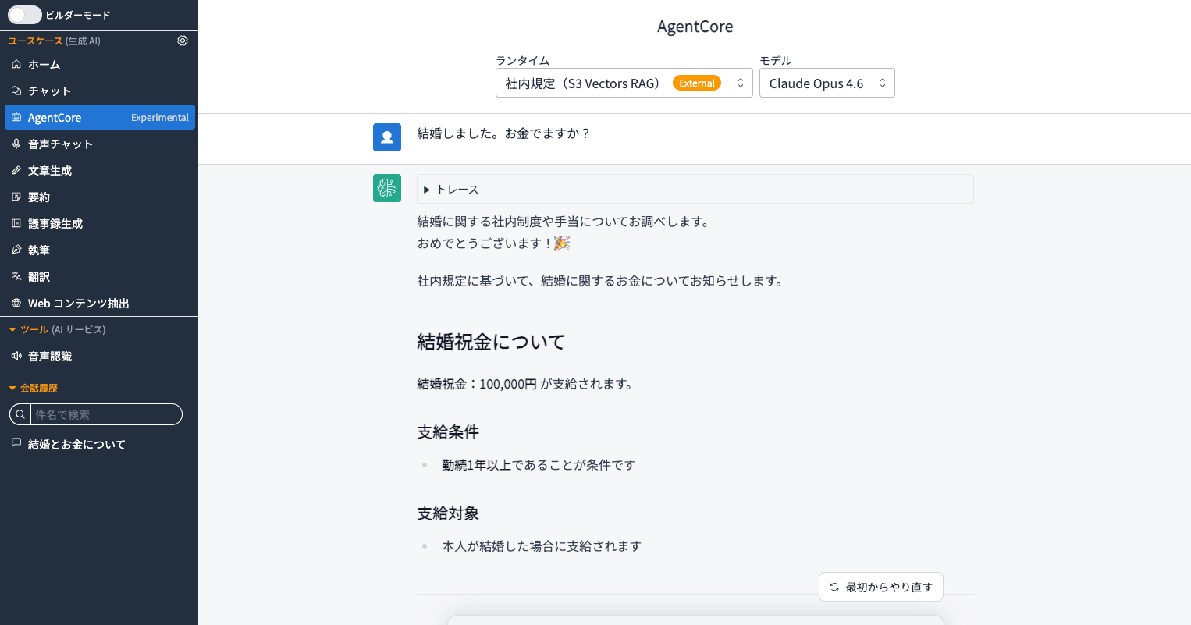
Task: Click the 最初からやり直す button
Action: [x=881, y=587]
